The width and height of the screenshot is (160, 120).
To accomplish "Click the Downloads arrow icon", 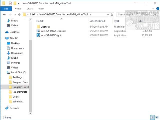I will tap(8, 53).
